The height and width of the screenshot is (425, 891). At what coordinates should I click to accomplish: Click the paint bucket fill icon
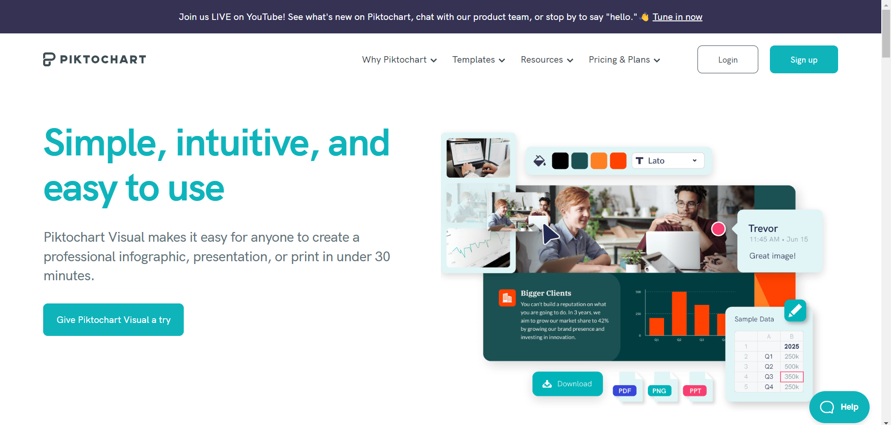point(539,161)
